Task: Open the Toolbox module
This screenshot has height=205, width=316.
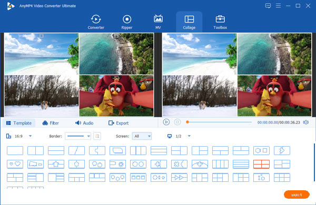Action: coord(220,22)
